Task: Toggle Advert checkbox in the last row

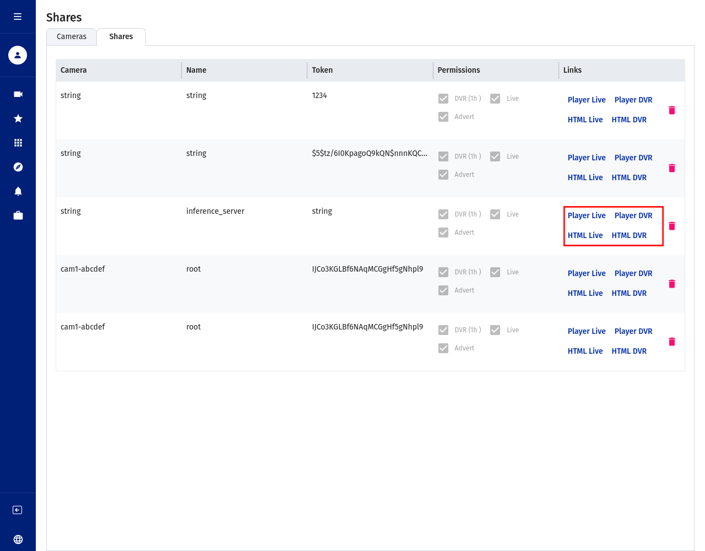Action: 443,348
